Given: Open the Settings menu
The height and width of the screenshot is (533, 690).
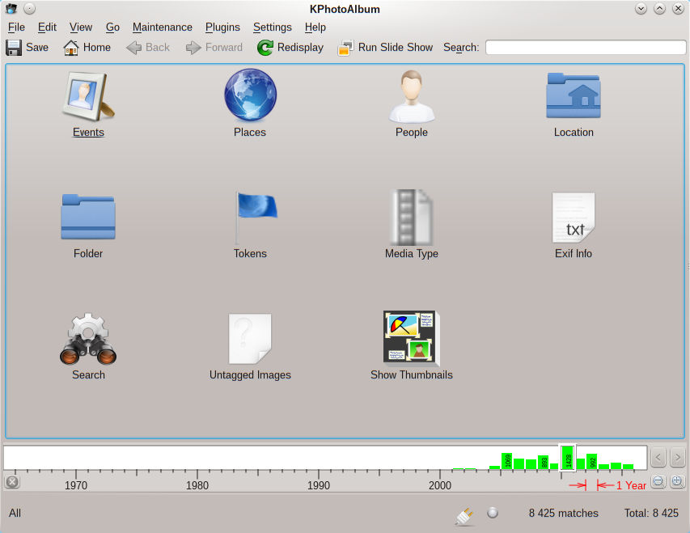Looking at the screenshot, I should (273, 27).
